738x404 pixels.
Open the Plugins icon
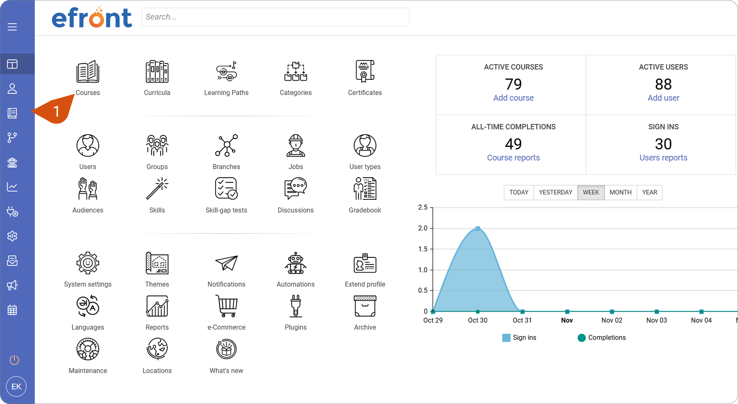point(296,306)
